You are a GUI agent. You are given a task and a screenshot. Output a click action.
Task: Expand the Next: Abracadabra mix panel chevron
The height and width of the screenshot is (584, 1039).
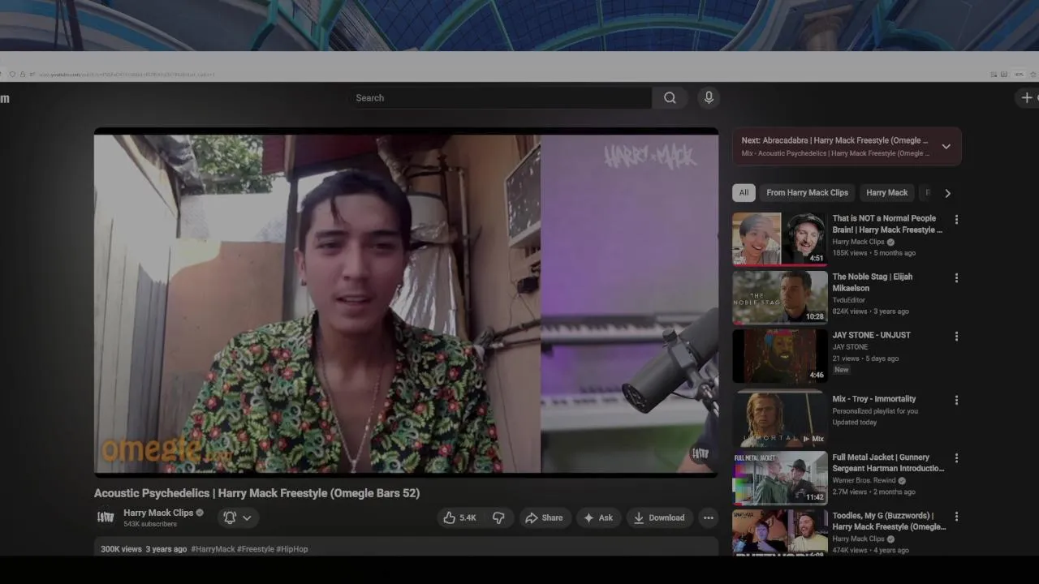(x=946, y=147)
